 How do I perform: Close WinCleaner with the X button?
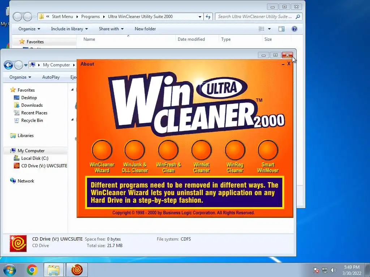point(289,63)
